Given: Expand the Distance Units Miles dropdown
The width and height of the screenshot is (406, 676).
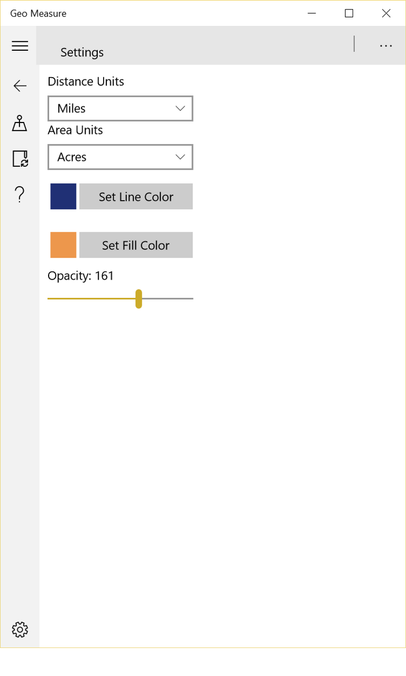Looking at the screenshot, I should pyautogui.click(x=121, y=109).
